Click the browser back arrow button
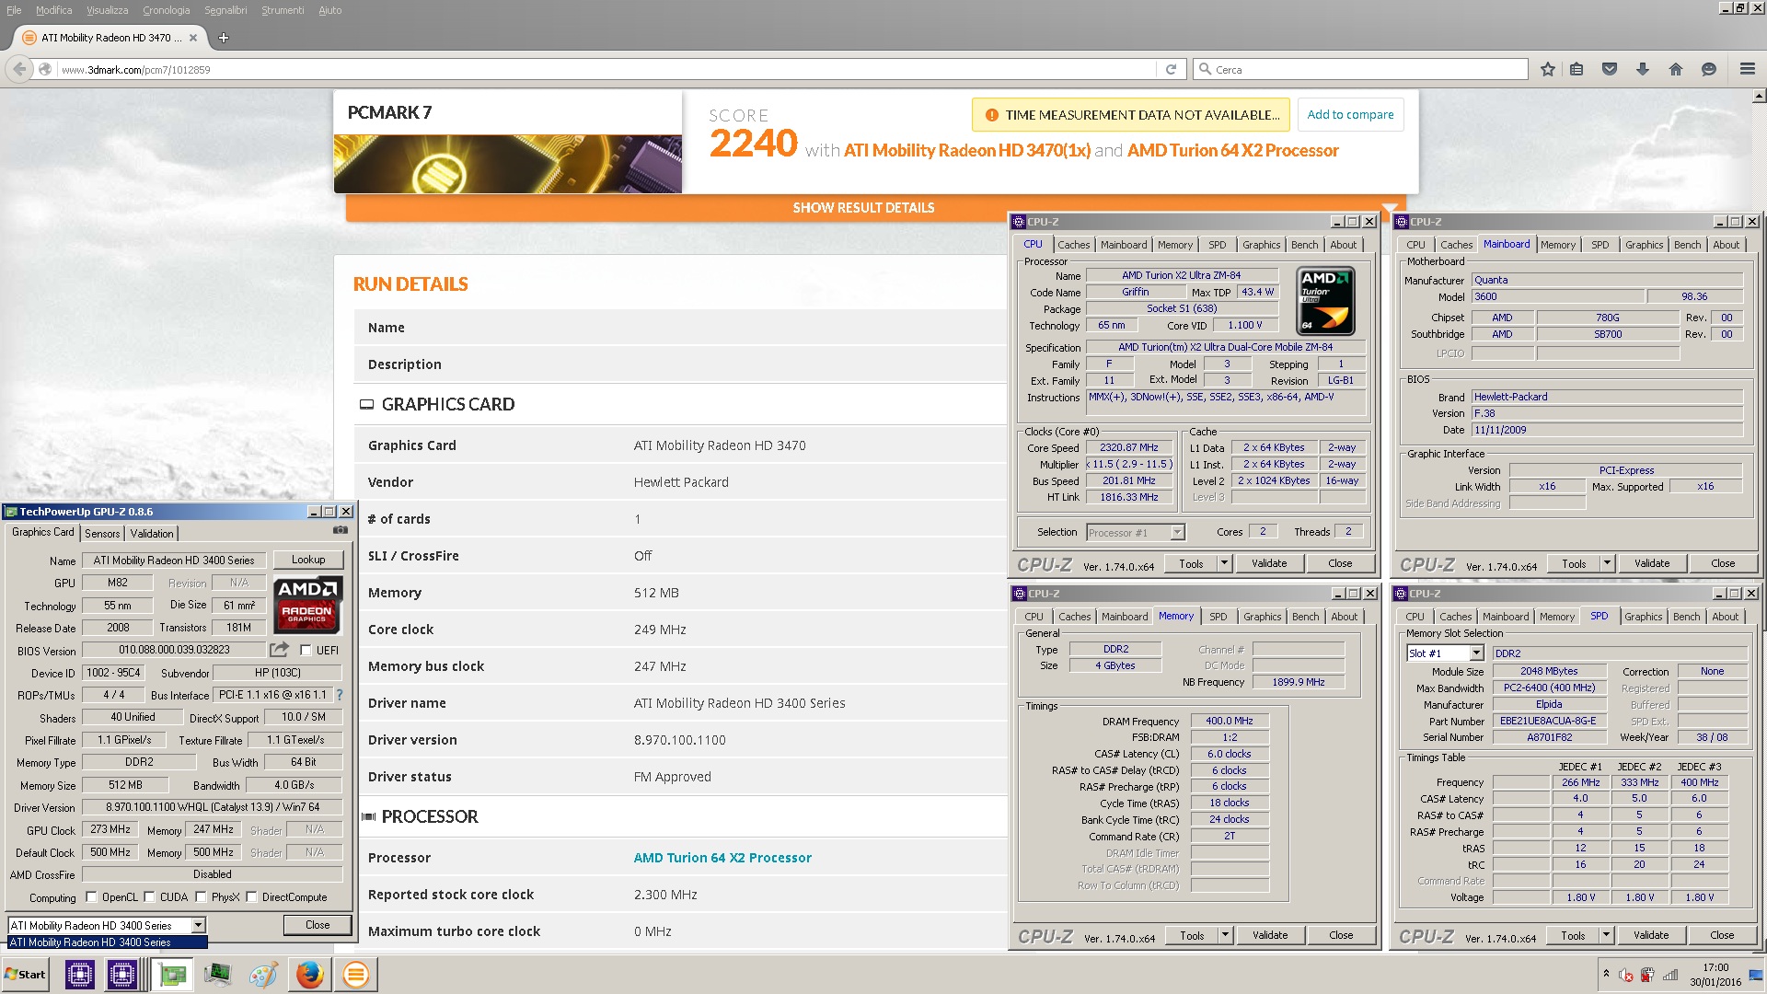The image size is (1767, 994). point(19,69)
